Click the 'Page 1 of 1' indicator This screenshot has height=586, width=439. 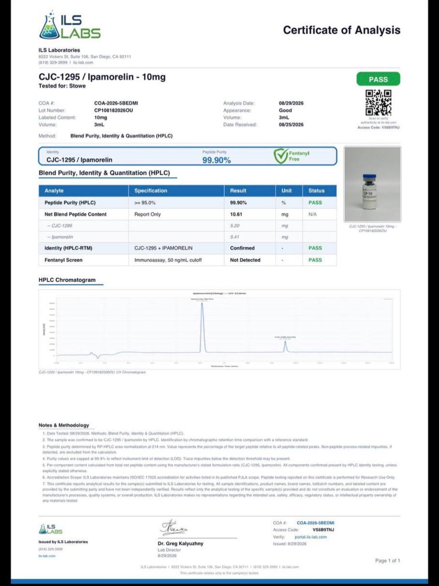tap(387, 560)
